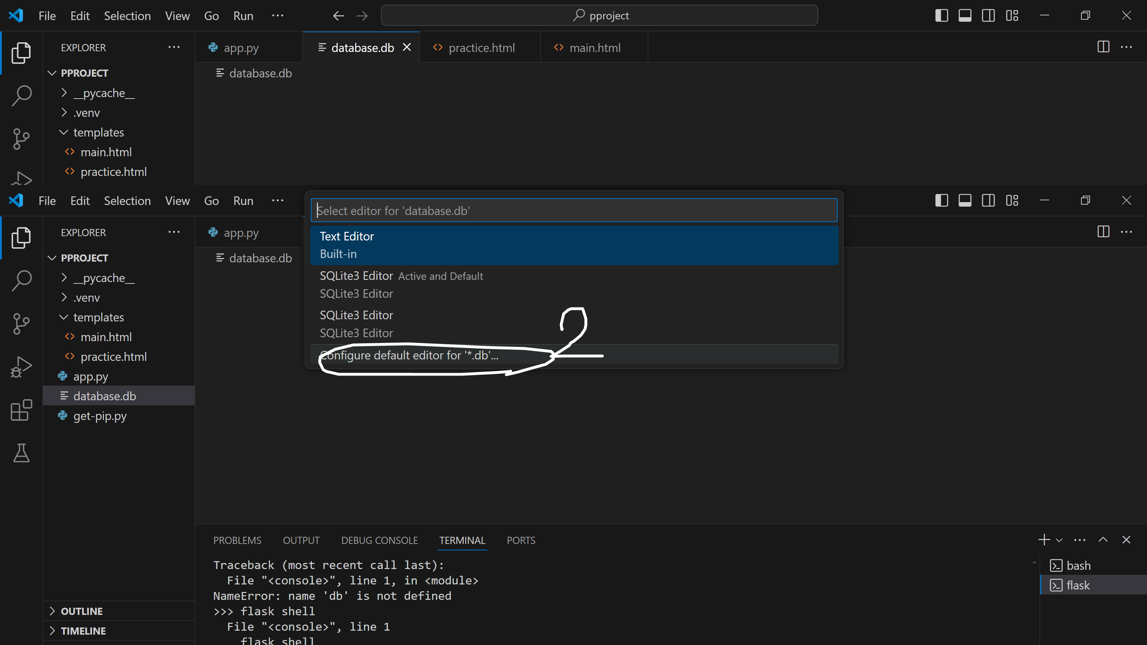Choose SQLite3 Editor marked Active and Default

(574, 285)
